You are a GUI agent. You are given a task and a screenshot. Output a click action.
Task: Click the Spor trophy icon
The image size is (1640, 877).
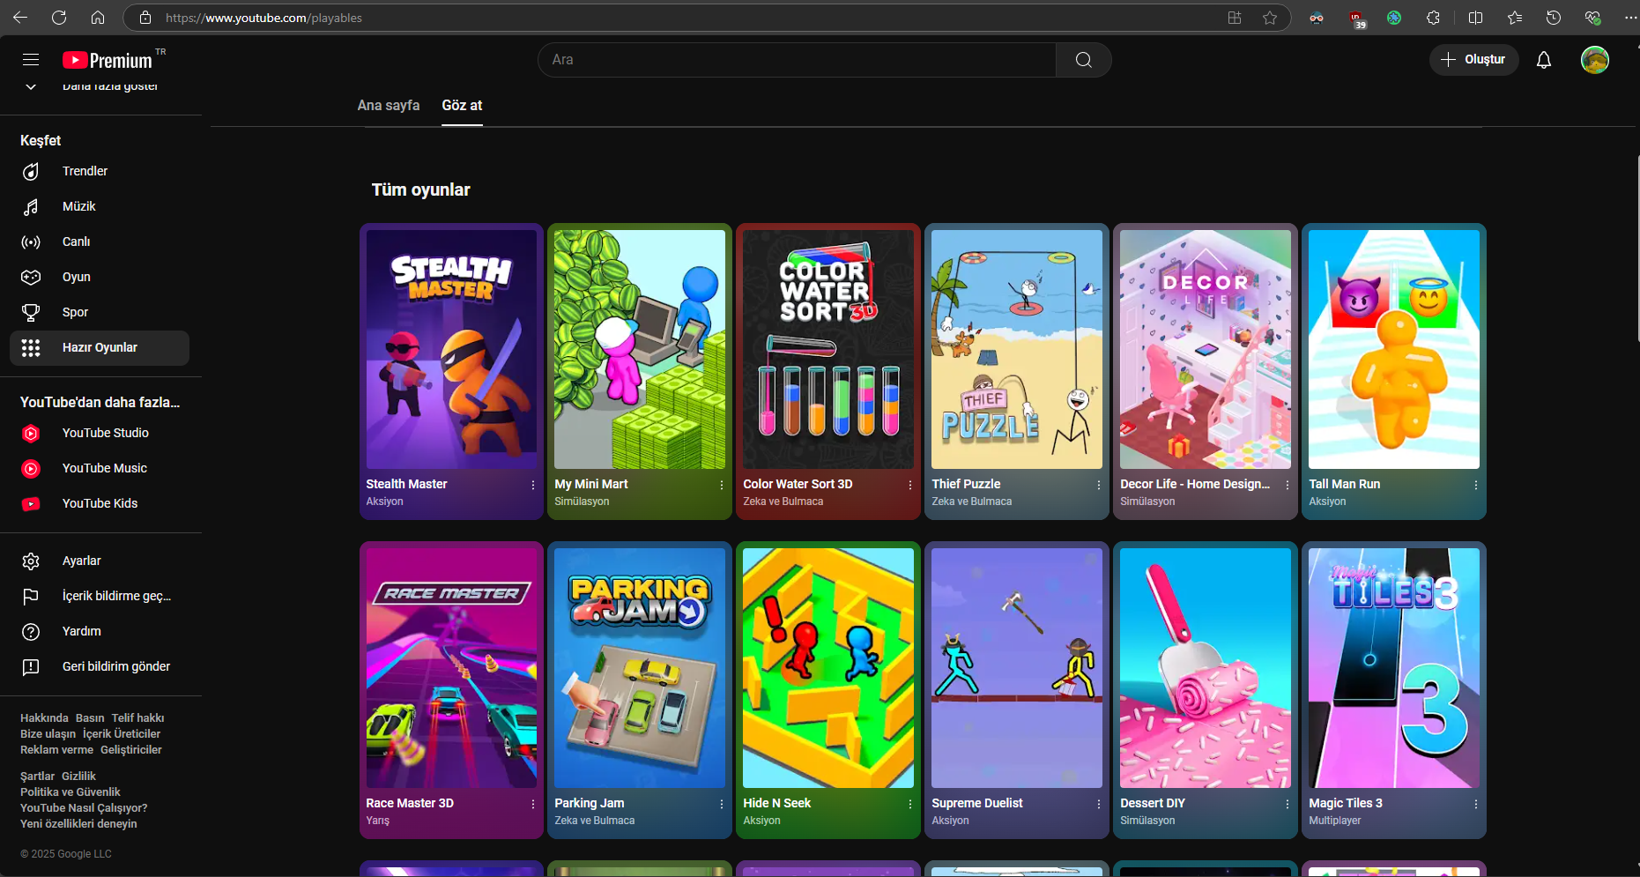(31, 313)
